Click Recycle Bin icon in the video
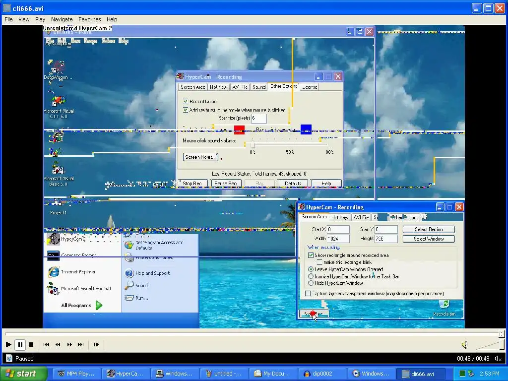The height and width of the screenshot is (381, 508). point(445,305)
